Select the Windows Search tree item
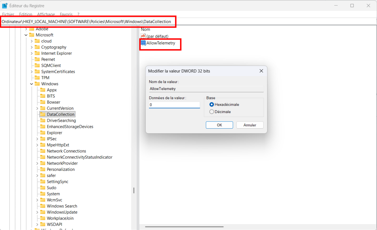377x230 pixels. [62, 206]
